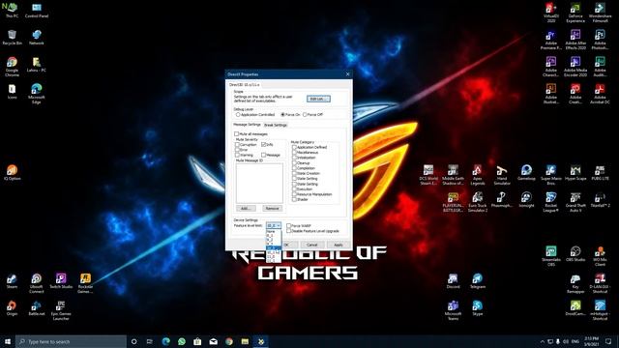Click the Apply button
This screenshot has width=619, height=348.
(x=339, y=245)
